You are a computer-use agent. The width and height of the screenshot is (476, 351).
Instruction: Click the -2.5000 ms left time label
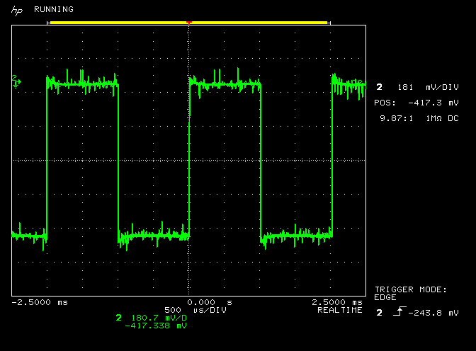click(40, 302)
